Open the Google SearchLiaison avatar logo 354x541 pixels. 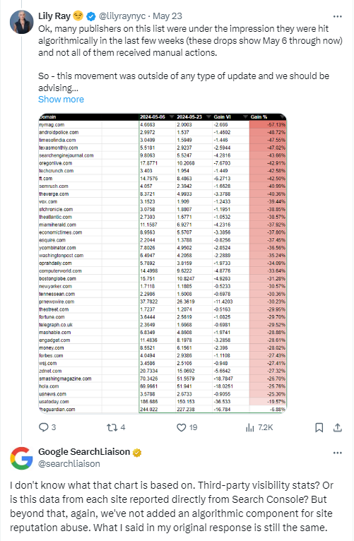click(21, 458)
